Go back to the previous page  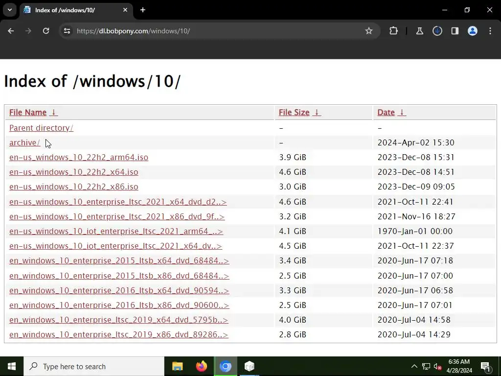click(x=11, y=31)
